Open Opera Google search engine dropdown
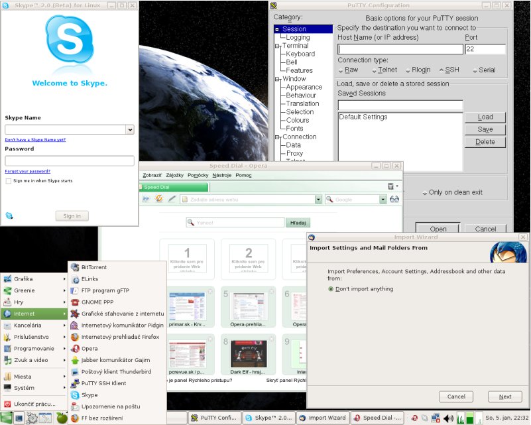 point(383,200)
